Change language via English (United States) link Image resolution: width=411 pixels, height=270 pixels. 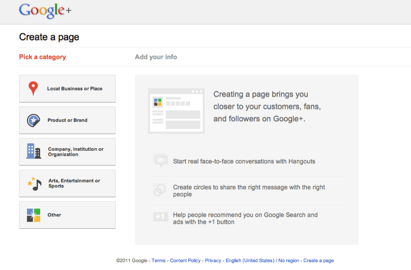coord(250,260)
